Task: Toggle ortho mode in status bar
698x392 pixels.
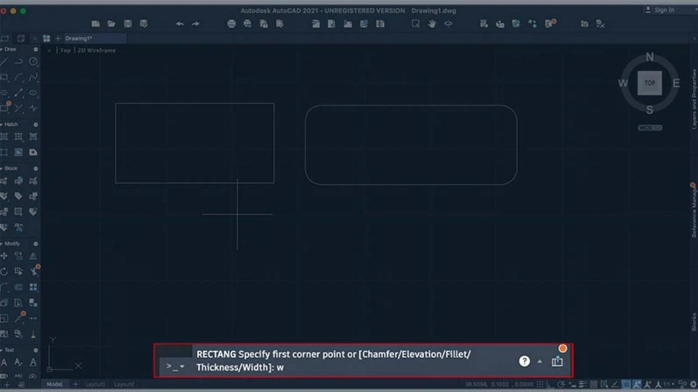Action: point(550,384)
